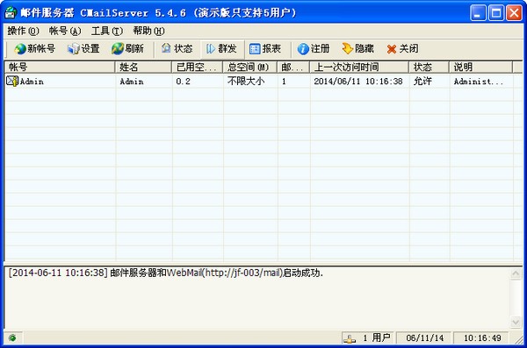The width and height of the screenshot is (527, 348).
Task: Click the 群发 mass mail toolbar icon
Action: click(x=211, y=49)
